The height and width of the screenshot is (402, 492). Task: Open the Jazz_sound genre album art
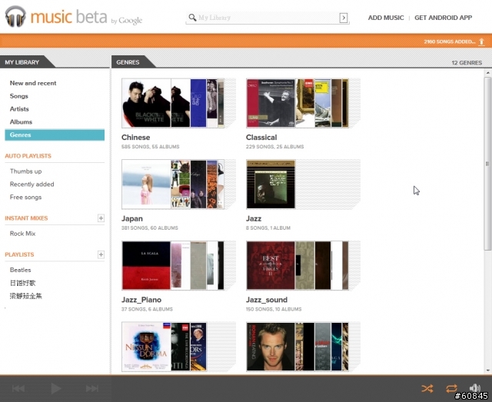pos(298,265)
